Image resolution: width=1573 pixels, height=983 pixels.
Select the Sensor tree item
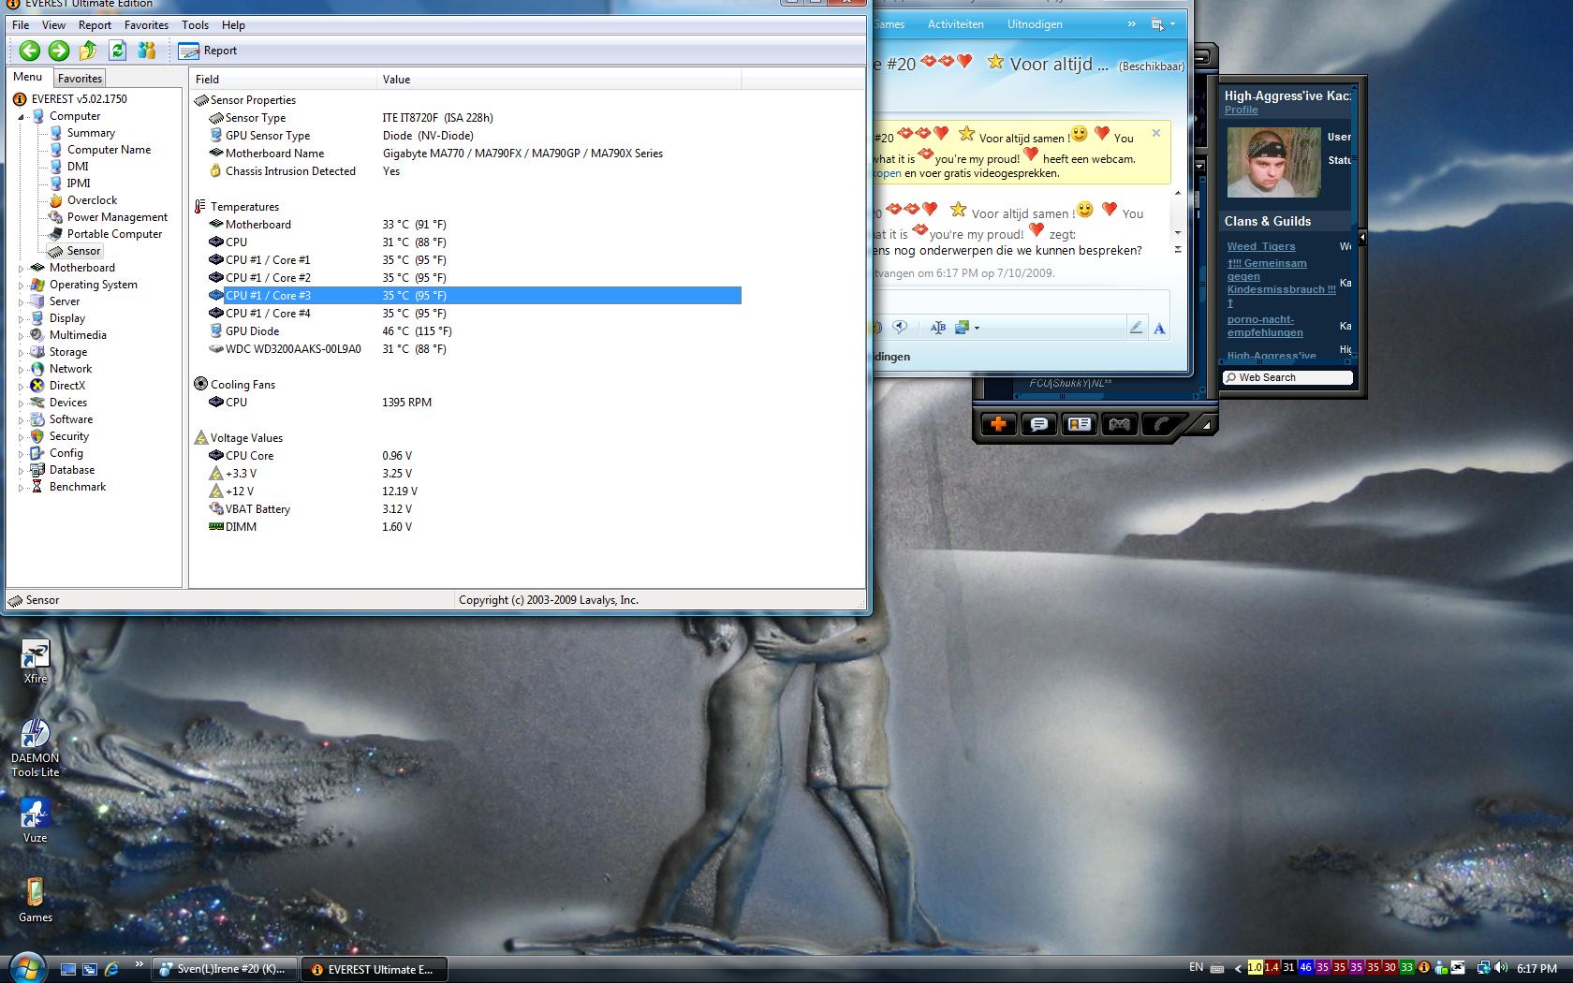83,251
